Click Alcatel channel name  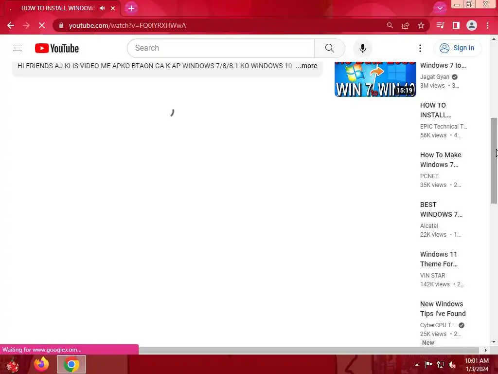429,225
